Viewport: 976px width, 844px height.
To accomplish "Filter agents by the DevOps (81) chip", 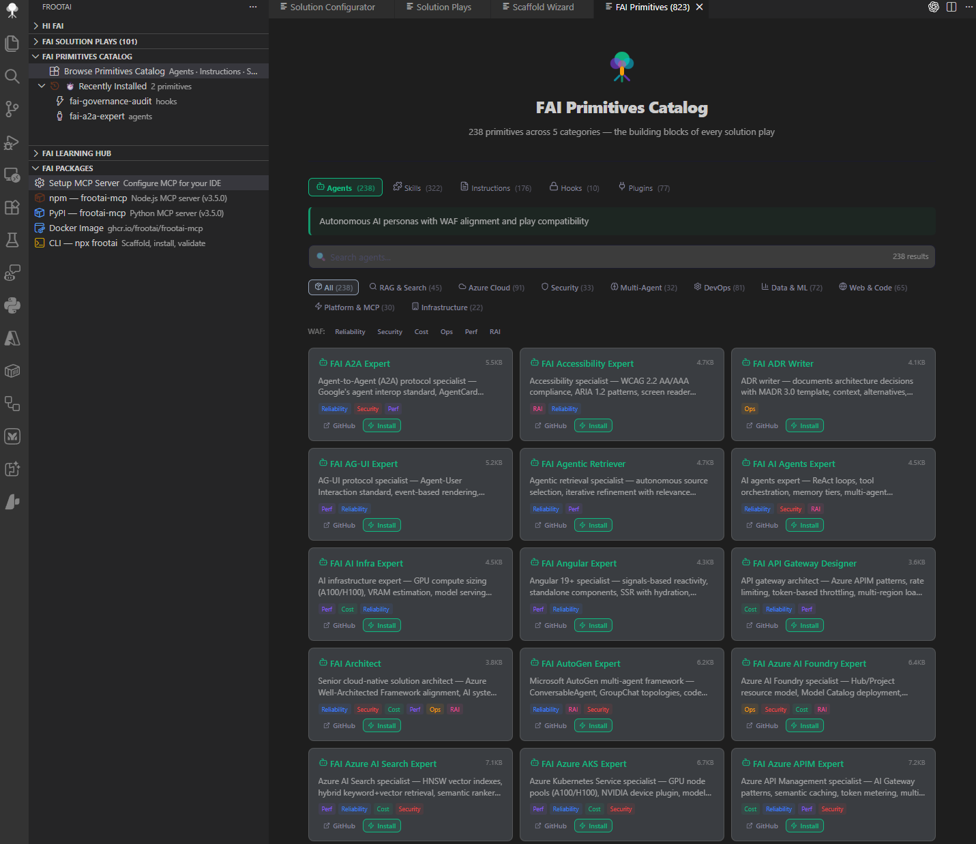I will [719, 288].
